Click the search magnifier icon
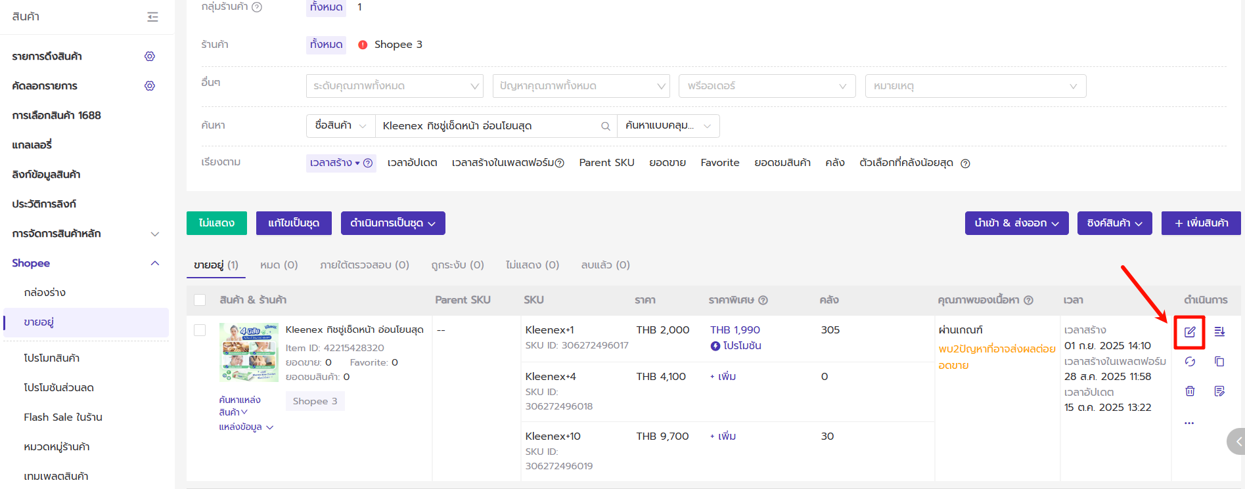The image size is (1245, 489). pyautogui.click(x=605, y=126)
